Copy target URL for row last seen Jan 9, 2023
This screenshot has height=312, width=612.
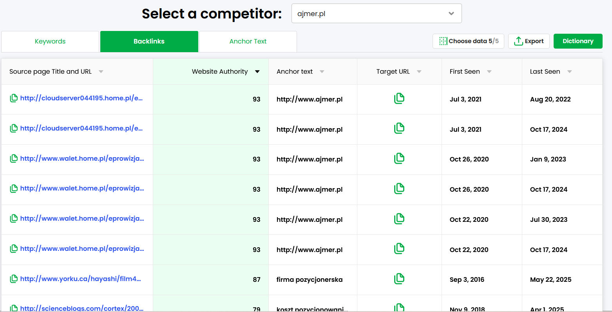(399, 158)
